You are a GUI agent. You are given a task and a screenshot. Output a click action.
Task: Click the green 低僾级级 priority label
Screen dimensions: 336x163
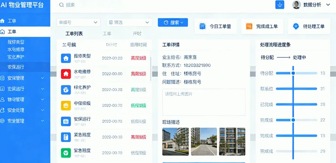click(139, 105)
